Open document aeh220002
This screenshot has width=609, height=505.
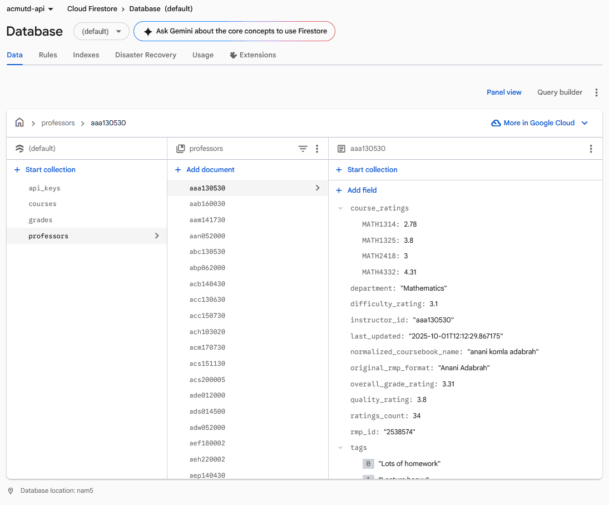248,459
